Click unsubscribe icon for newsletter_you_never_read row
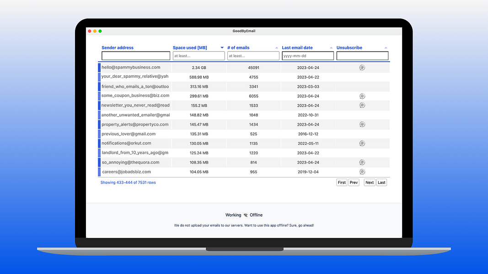The image size is (488, 274). (x=362, y=105)
